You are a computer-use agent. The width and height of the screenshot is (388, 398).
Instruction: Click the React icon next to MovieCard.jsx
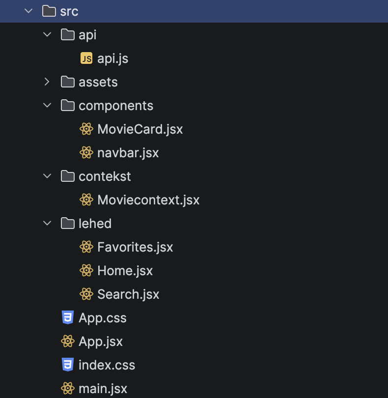tap(86, 129)
